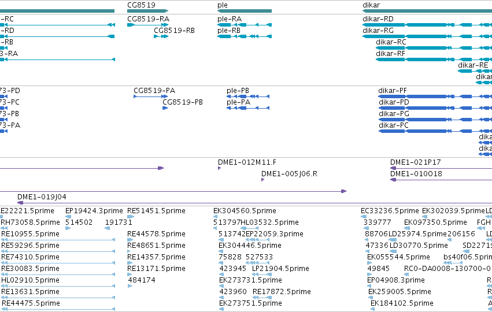Select the dikar-PC protein label
The image size is (492, 312).
394,125
